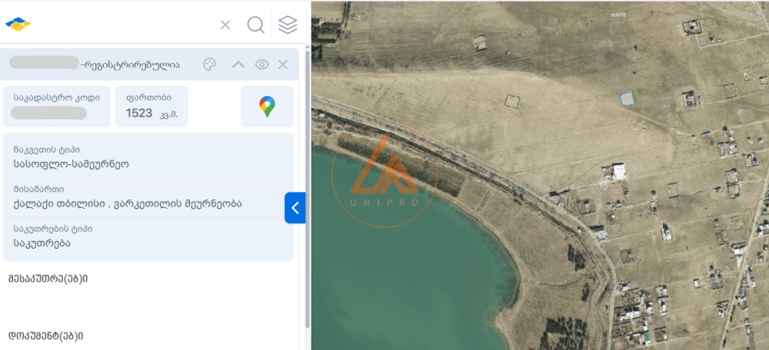Click the side panel vertical scrollbar
The height and width of the screenshot is (350, 769).
tap(307, 184)
